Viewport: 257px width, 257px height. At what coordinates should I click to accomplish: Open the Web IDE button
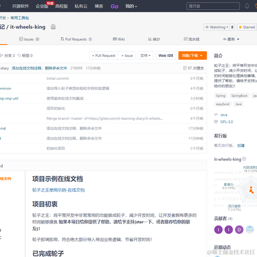[166, 56]
